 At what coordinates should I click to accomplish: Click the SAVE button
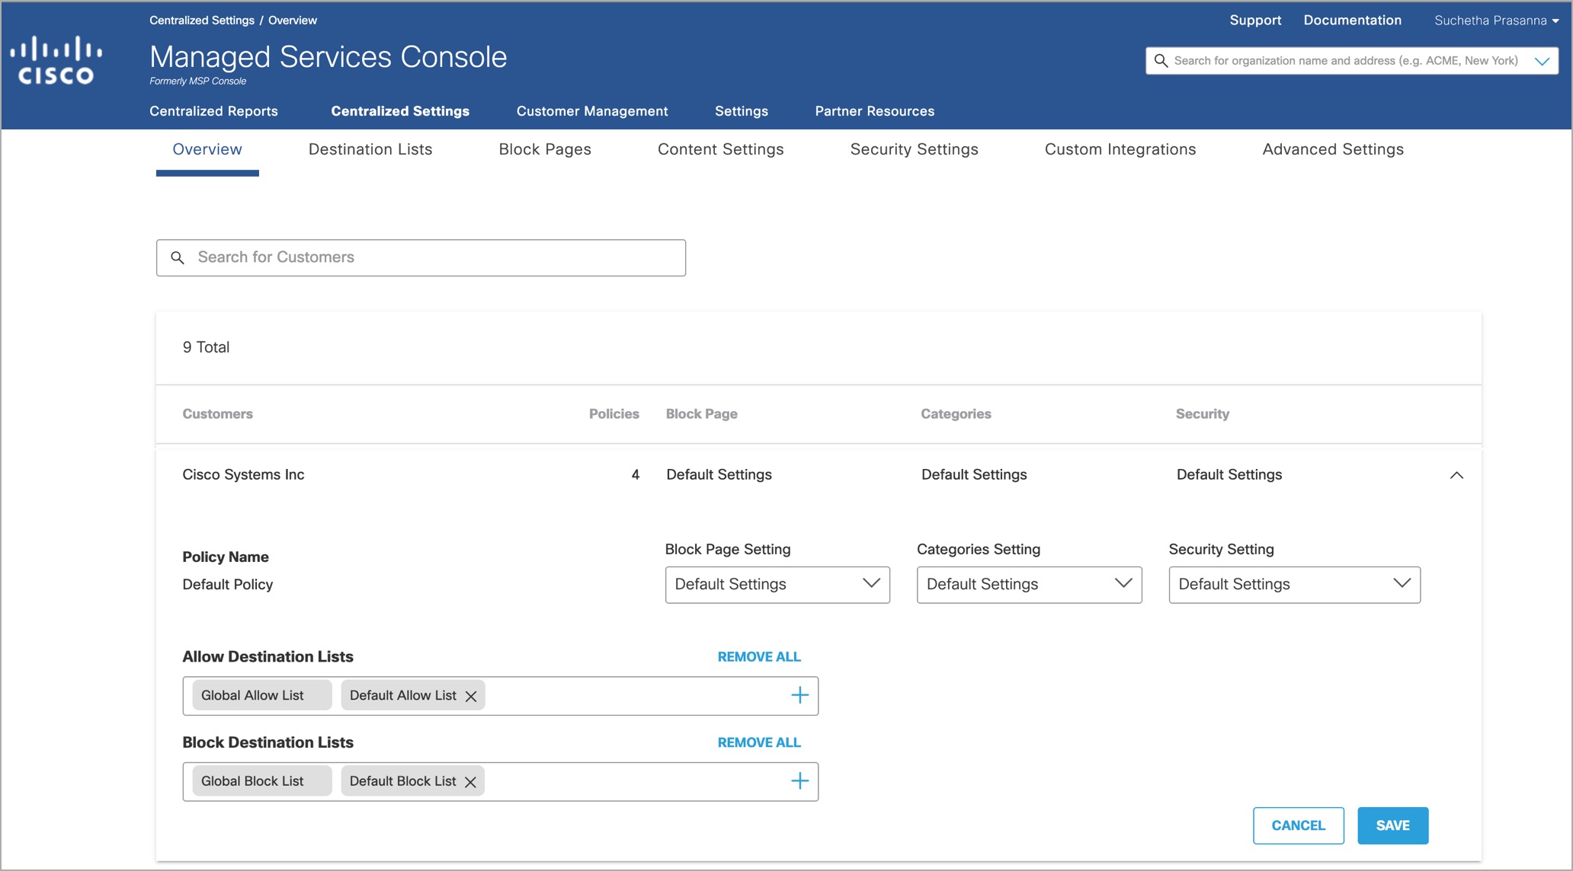[1393, 826]
